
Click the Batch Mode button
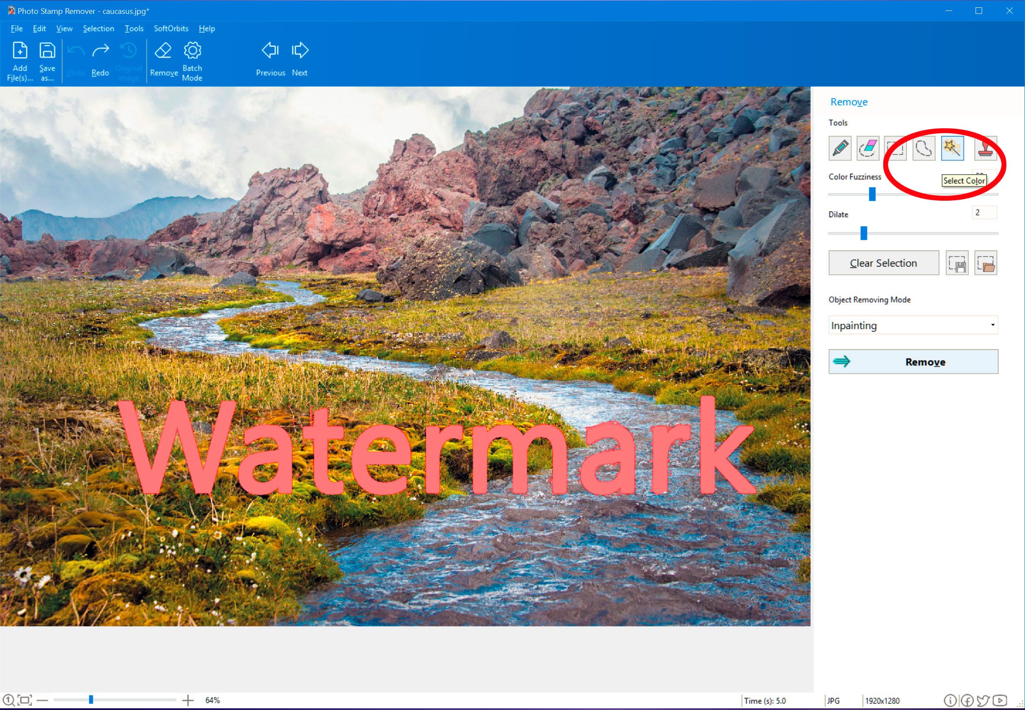click(192, 61)
